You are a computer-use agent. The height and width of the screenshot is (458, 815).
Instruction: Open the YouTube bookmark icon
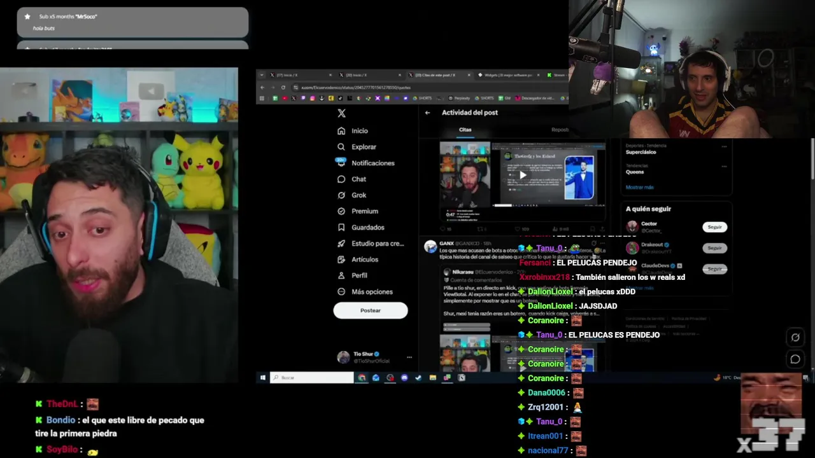tap(285, 99)
